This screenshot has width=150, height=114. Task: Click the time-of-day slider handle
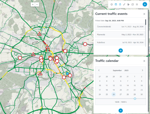(x=135, y=99)
